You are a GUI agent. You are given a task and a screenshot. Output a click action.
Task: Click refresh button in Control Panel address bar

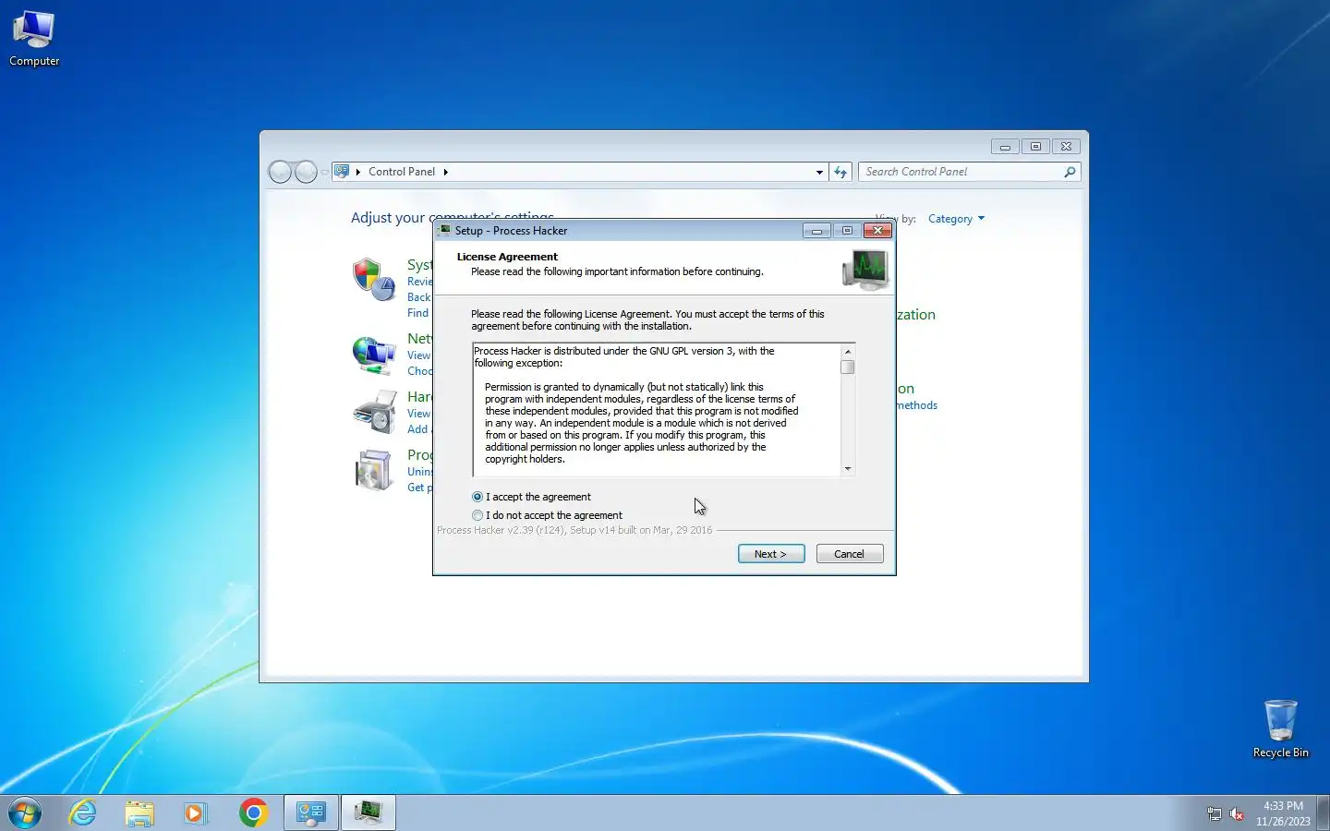840,172
